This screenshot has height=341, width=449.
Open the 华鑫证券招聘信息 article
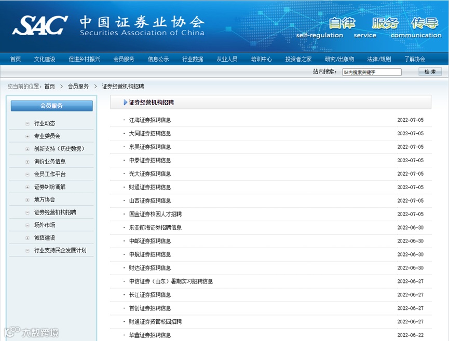150,335
